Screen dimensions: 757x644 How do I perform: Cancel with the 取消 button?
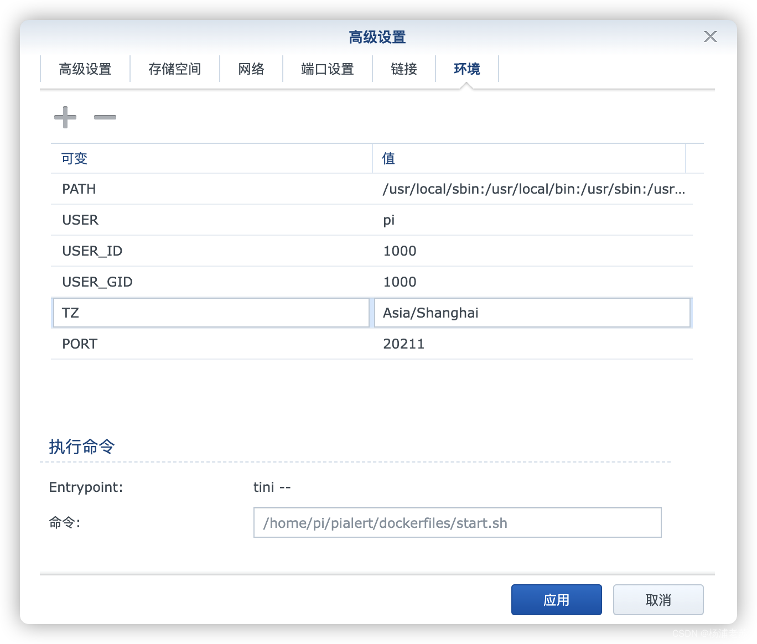[x=658, y=600]
